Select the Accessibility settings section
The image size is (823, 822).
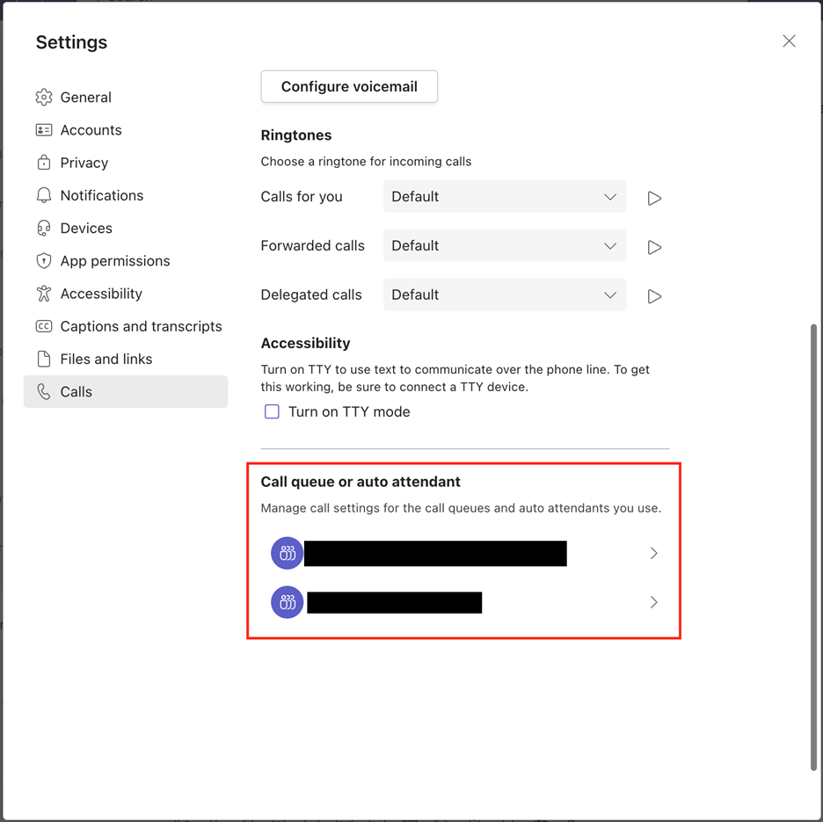(101, 294)
